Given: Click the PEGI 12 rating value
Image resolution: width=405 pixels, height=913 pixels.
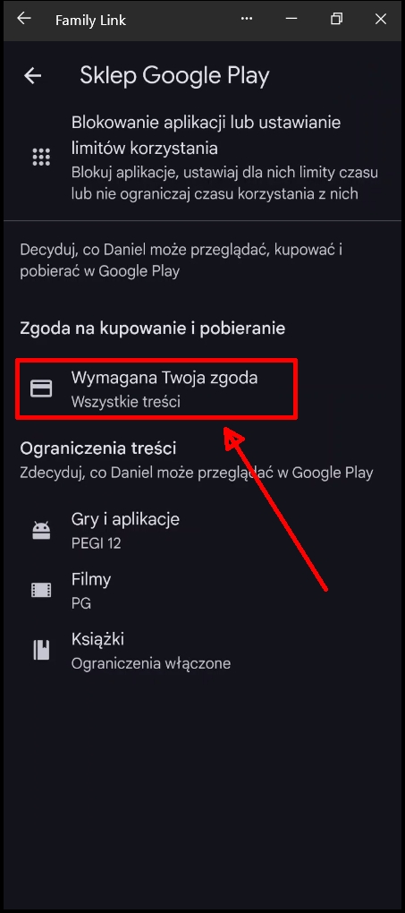Looking at the screenshot, I should pyautogui.click(x=96, y=543).
